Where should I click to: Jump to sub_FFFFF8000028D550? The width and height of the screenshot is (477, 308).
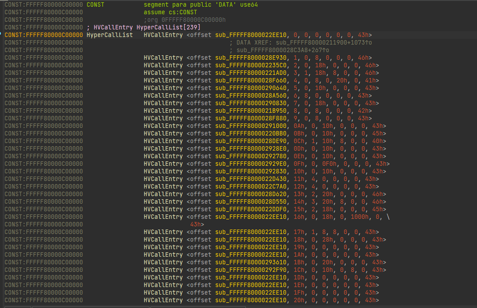pyautogui.click(x=251, y=201)
